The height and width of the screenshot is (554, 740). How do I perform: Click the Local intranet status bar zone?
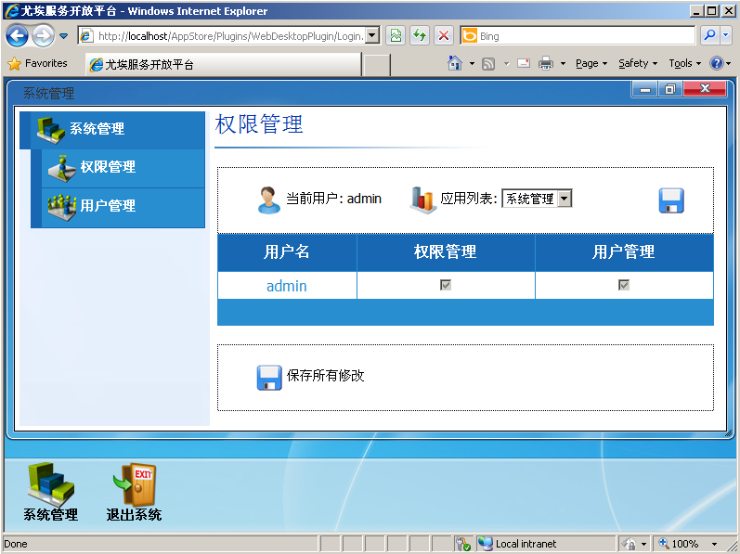point(546,544)
